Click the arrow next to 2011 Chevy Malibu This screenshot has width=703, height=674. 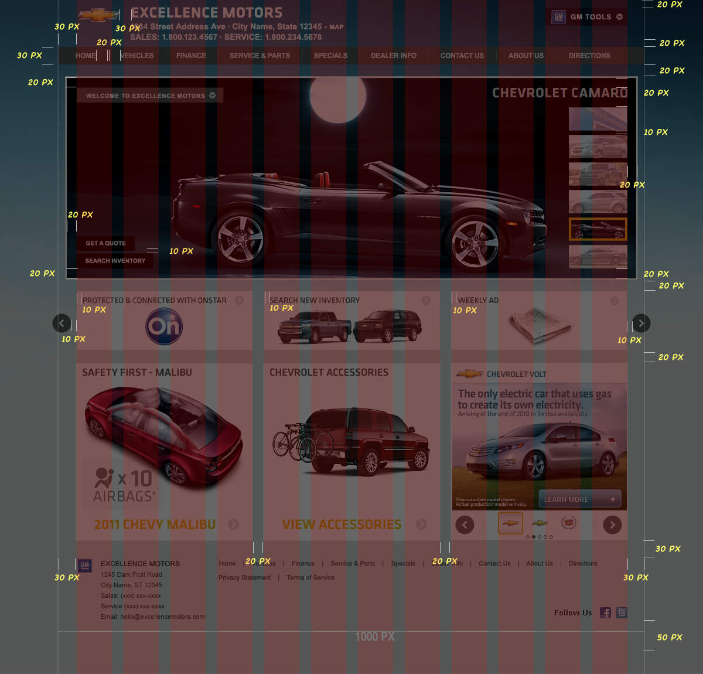233,524
